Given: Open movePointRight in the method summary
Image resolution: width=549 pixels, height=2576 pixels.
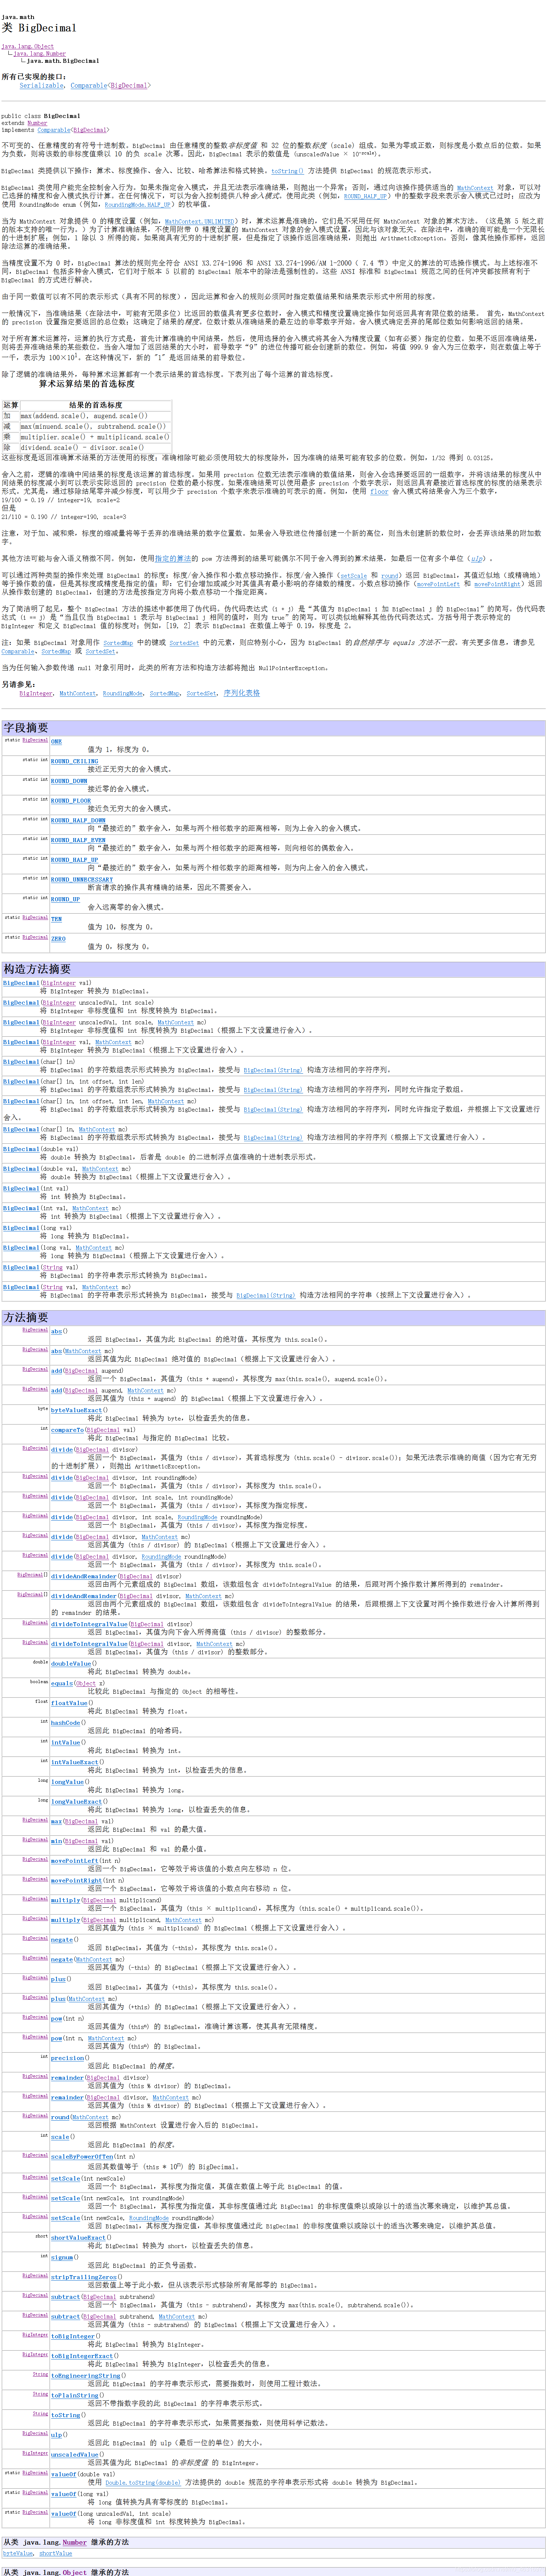Looking at the screenshot, I should click(77, 1881).
